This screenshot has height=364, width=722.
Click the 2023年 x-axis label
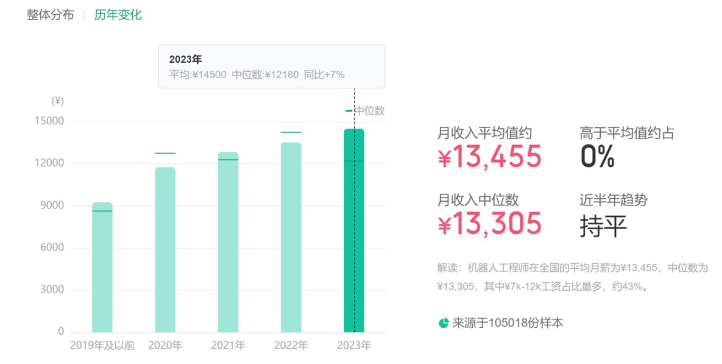354,346
